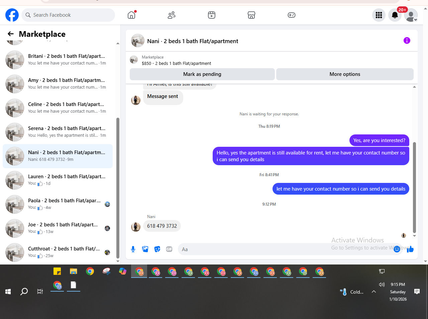
Task: Open the GIF picker icon
Action: pyautogui.click(x=169, y=249)
